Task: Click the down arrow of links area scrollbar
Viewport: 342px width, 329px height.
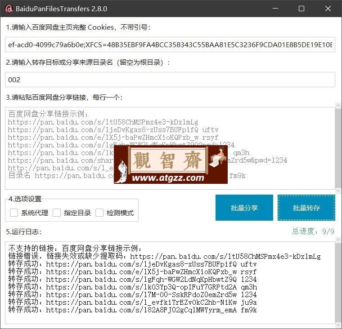Action: click(338, 191)
